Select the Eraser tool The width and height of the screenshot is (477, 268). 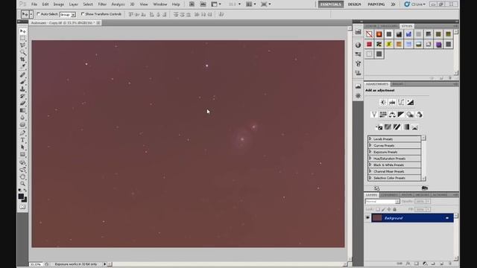click(23, 103)
